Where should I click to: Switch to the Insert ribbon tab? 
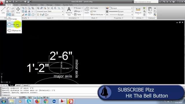click(x=16, y=5)
